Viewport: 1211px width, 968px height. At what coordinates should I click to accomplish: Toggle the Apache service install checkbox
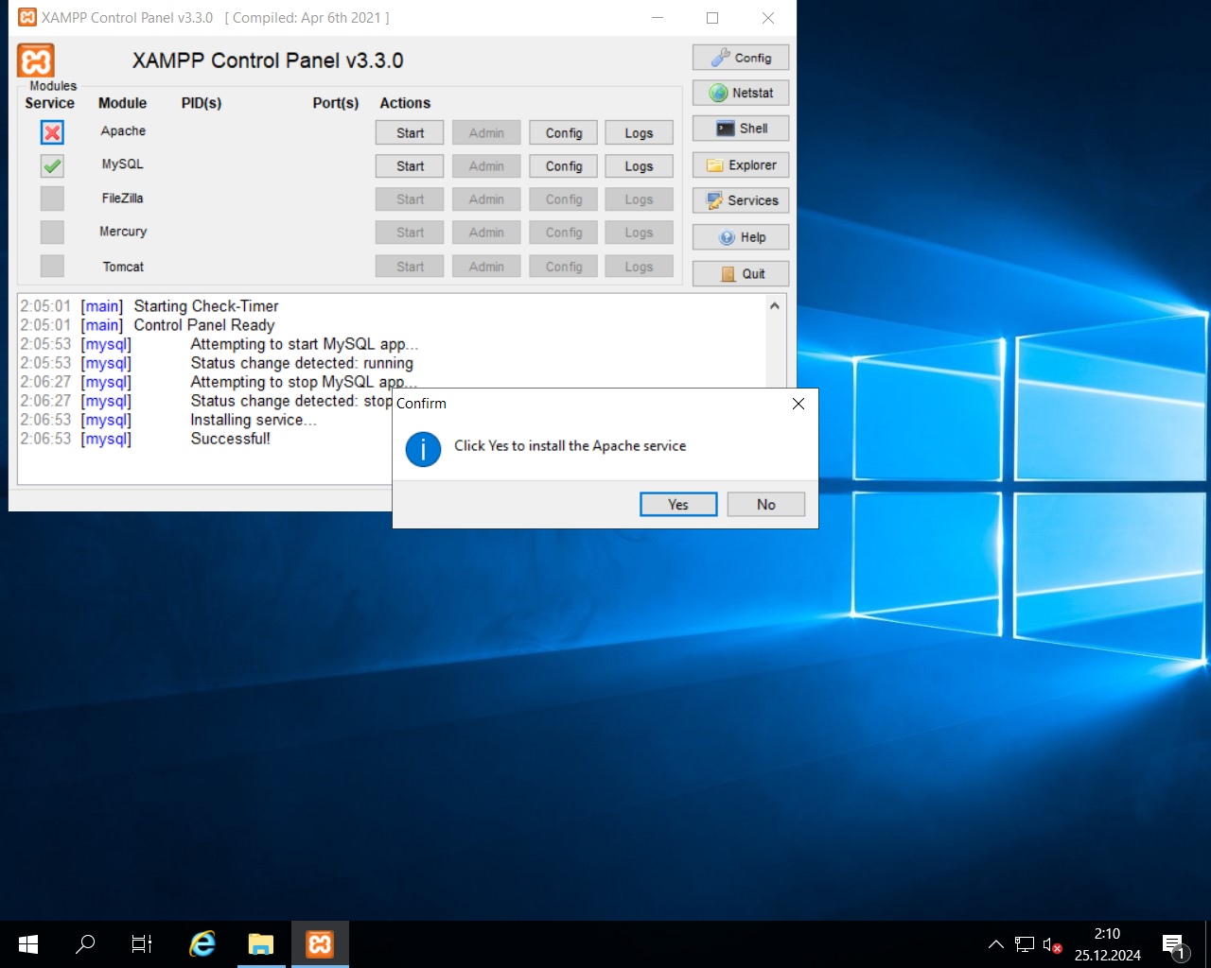coord(52,132)
